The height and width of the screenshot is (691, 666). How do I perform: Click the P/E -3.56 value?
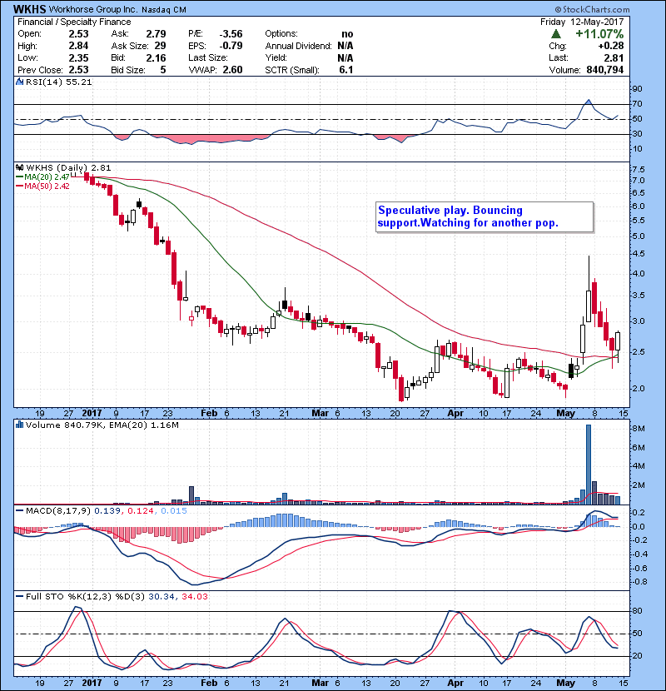point(231,34)
